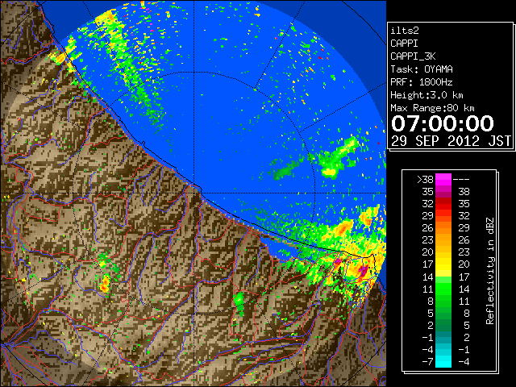Pick the yellow 17 to 20 dBZ band
This screenshot has height=387, width=516.
pos(443,264)
